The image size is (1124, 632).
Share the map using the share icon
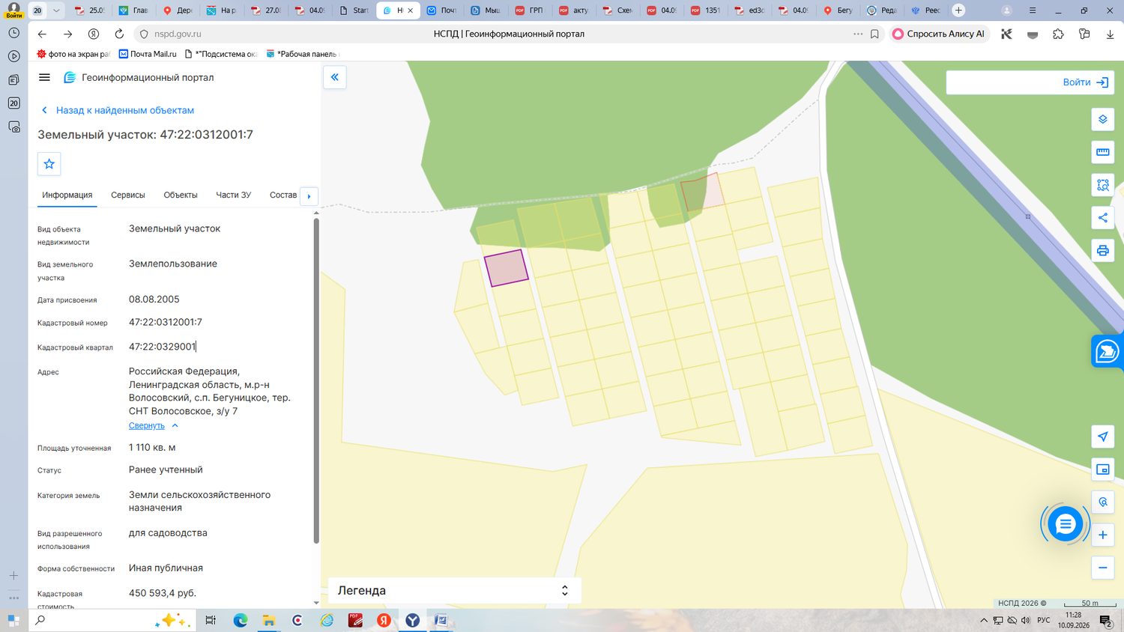tap(1103, 218)
